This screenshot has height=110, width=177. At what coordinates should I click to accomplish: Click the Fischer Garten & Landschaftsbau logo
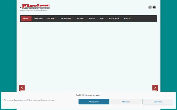(35, 6)
